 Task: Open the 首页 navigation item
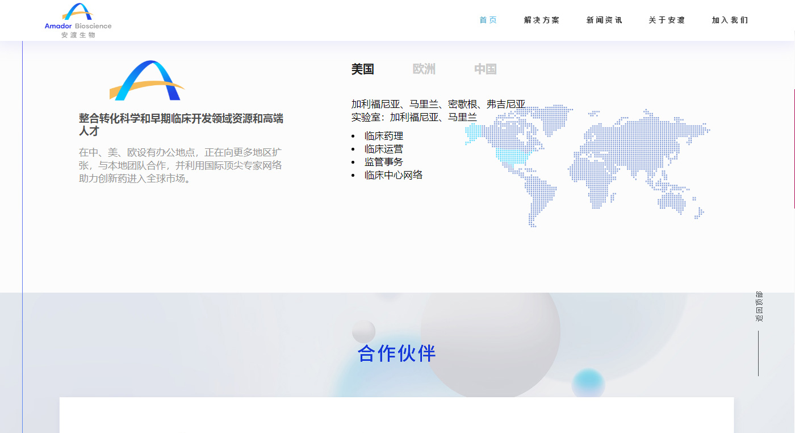tap(488, 20)
